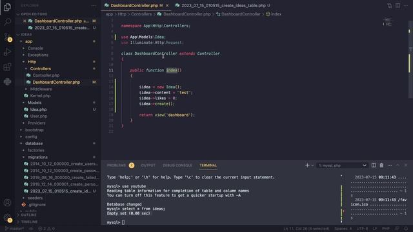Viewport: 413px width, 232px height.
Task: Expand the Providers folder
Action: click(x=36, y=123)
